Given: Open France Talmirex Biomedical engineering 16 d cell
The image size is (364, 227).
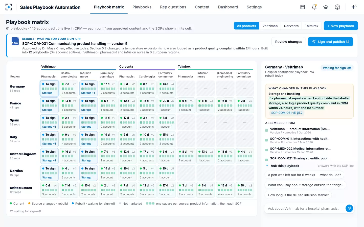Looking at the screenshot, I should (x=225, y=105).
